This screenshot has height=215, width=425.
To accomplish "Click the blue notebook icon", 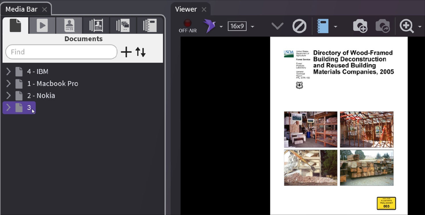I will (x=323, y=26).
